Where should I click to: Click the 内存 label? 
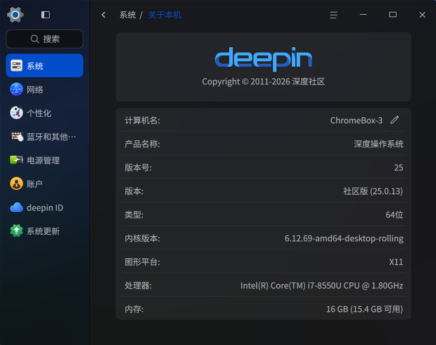[134, 309]
